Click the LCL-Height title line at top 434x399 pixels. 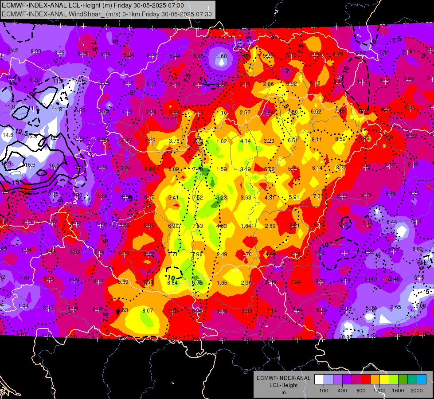pyautogui.click(x=93, y=5)
